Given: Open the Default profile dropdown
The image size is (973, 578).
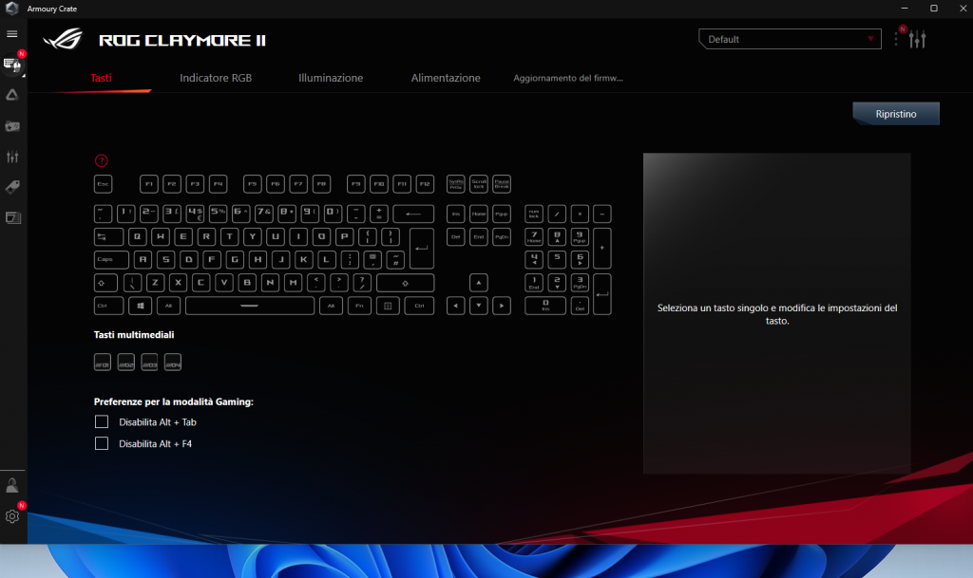Looking at the screenshot, I should [790, 39].
